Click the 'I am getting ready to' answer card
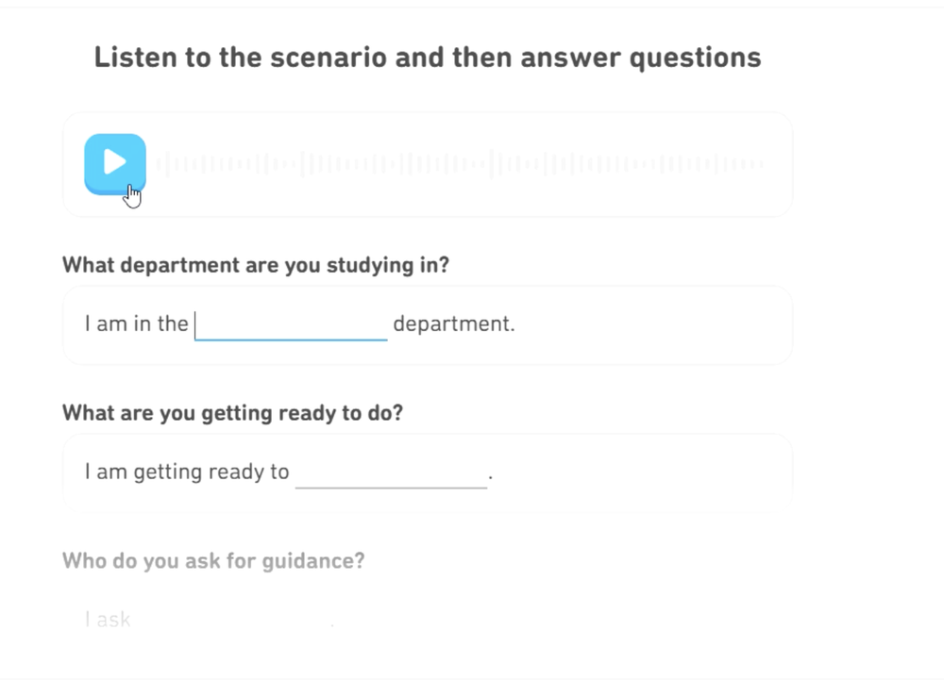Screen dimensions: 944x680 pyautogui.click(x=427, y=472)
